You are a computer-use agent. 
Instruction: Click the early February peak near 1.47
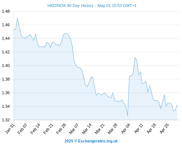pos(17,18)
